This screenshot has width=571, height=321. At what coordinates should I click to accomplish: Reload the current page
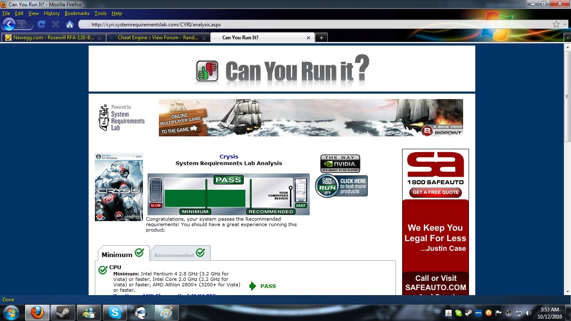pyautogui.click(x=41, y=25)
